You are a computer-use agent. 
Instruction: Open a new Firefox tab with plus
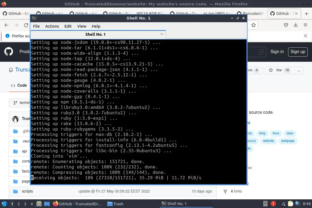[x=306, y=14]
